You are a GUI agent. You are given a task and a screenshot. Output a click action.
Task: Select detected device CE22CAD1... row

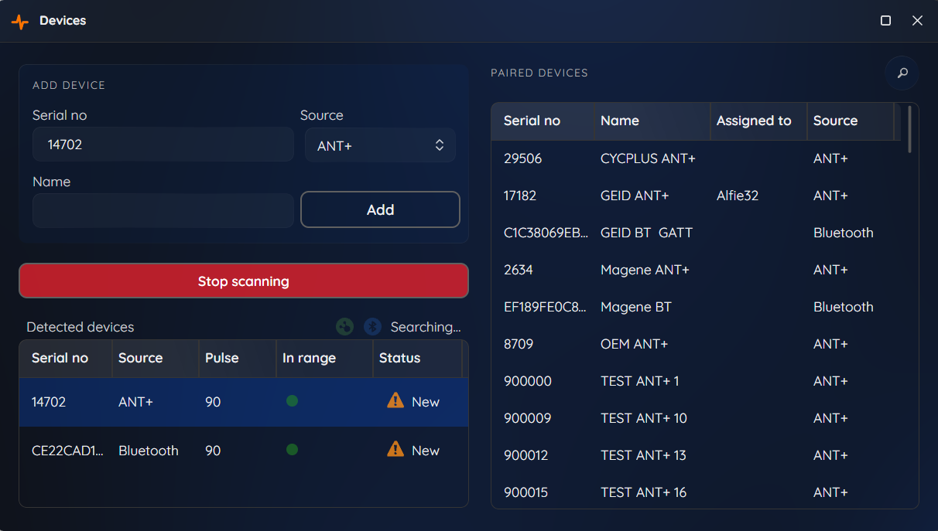click(x=244, y=451)
